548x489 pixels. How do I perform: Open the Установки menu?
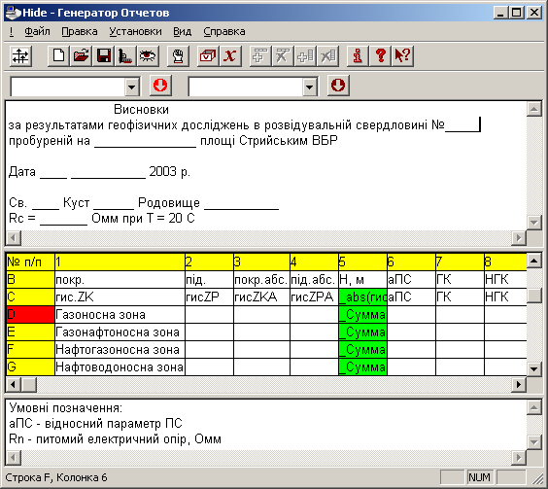coord(135,31)
